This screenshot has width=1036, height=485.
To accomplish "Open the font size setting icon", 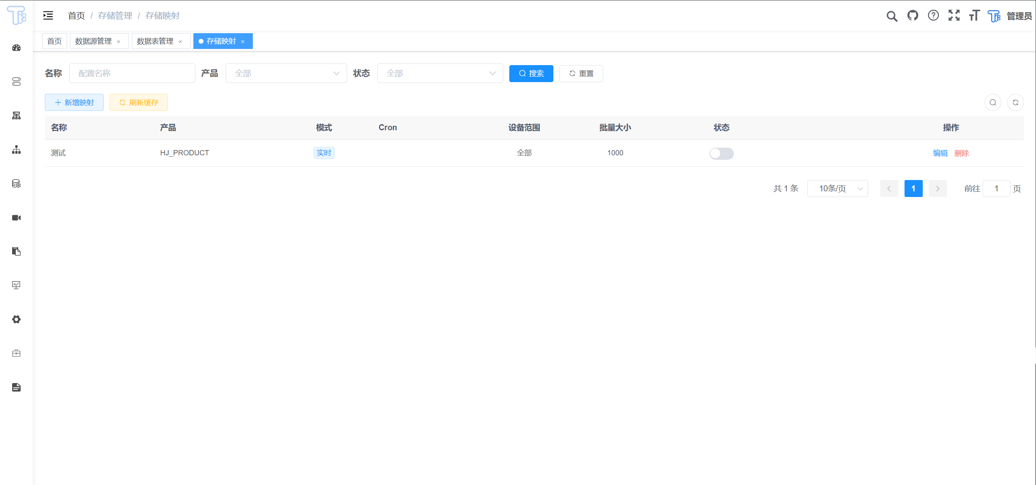I will tap(974, 16).
